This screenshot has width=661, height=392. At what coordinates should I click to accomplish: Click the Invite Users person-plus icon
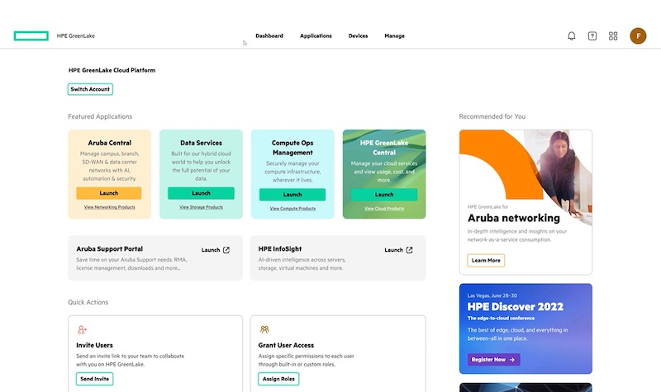point(82,329)
